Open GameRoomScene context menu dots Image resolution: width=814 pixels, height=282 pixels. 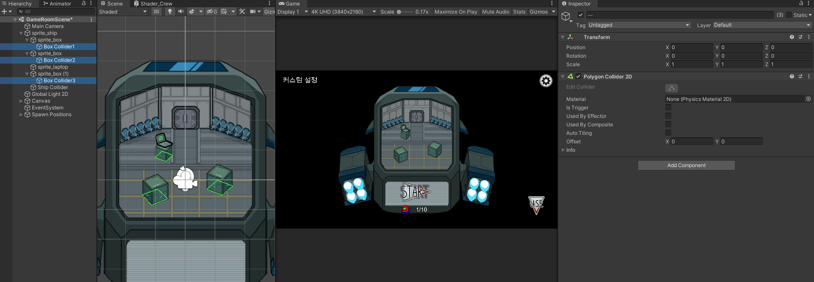click(91, 20)
